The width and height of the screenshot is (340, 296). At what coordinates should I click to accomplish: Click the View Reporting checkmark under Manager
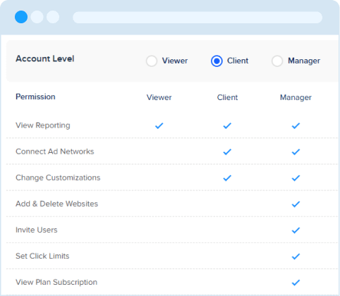click(x=296, y=125)
